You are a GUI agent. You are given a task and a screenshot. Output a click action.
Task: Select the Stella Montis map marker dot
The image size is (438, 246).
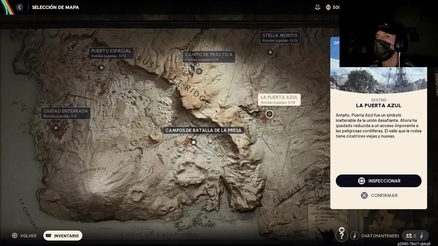(x=270, y=52)
